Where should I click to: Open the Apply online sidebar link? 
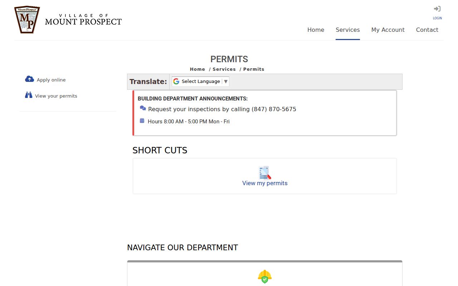click(x=51, y=80)
